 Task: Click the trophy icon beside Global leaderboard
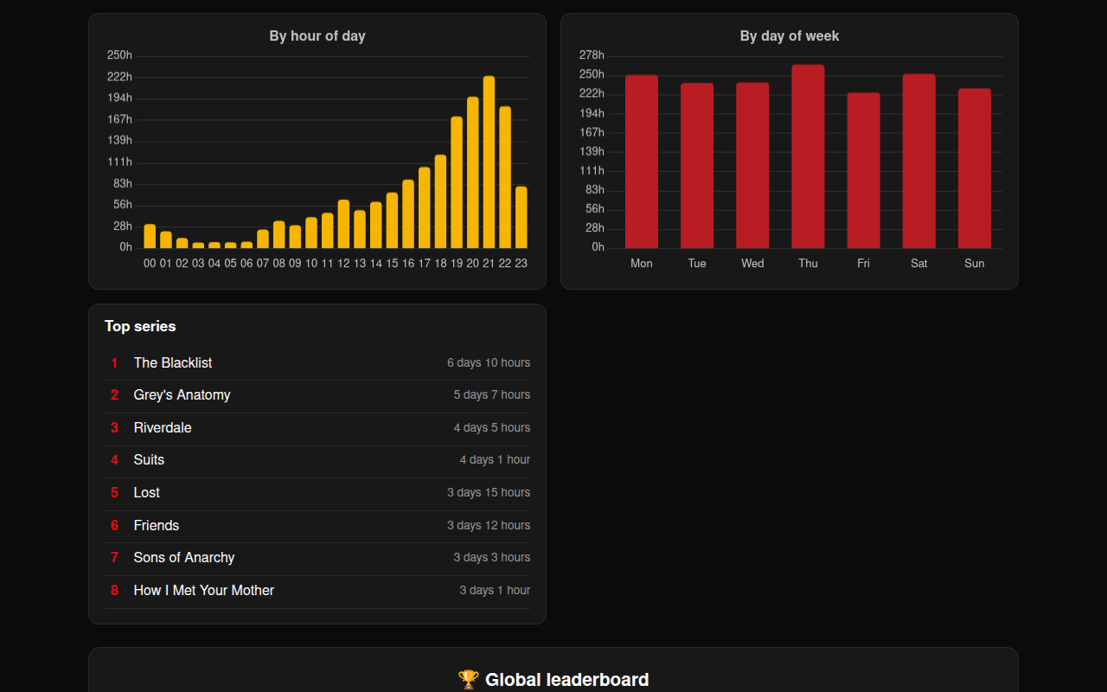[x=468, y=680]
